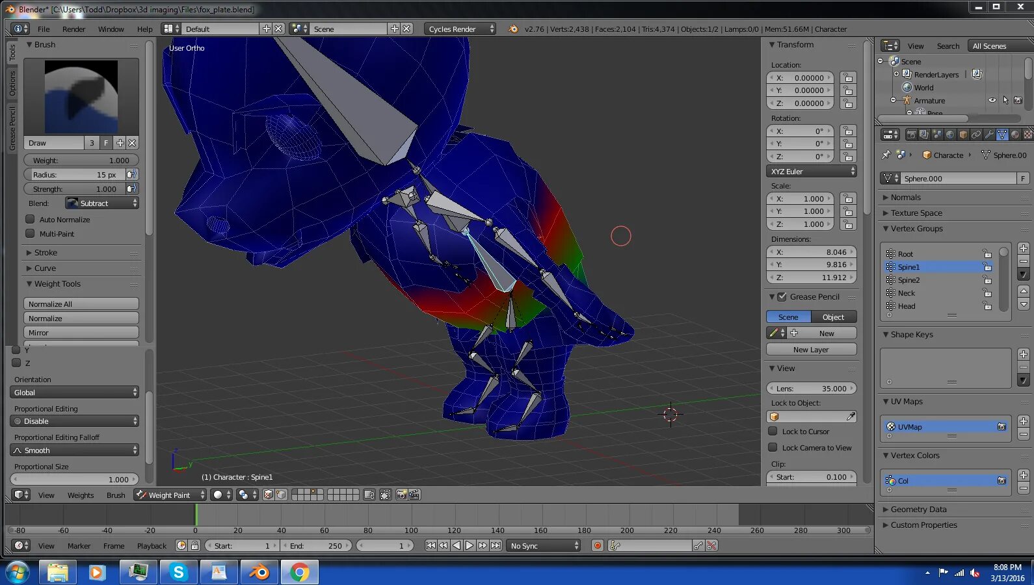Toggle the Spine1 vertex group lock
The image size is (1034, 585).
pos(987,266)
